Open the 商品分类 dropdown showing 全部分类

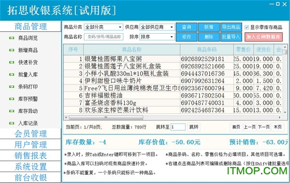[x=103, y=27]
